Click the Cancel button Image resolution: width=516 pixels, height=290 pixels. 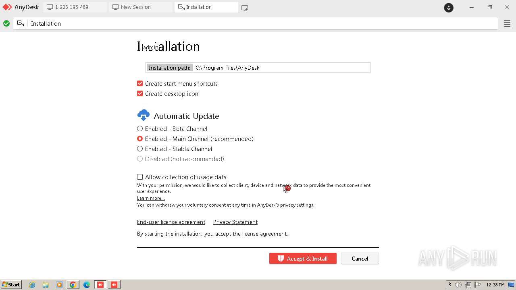(x=360, y=259)
